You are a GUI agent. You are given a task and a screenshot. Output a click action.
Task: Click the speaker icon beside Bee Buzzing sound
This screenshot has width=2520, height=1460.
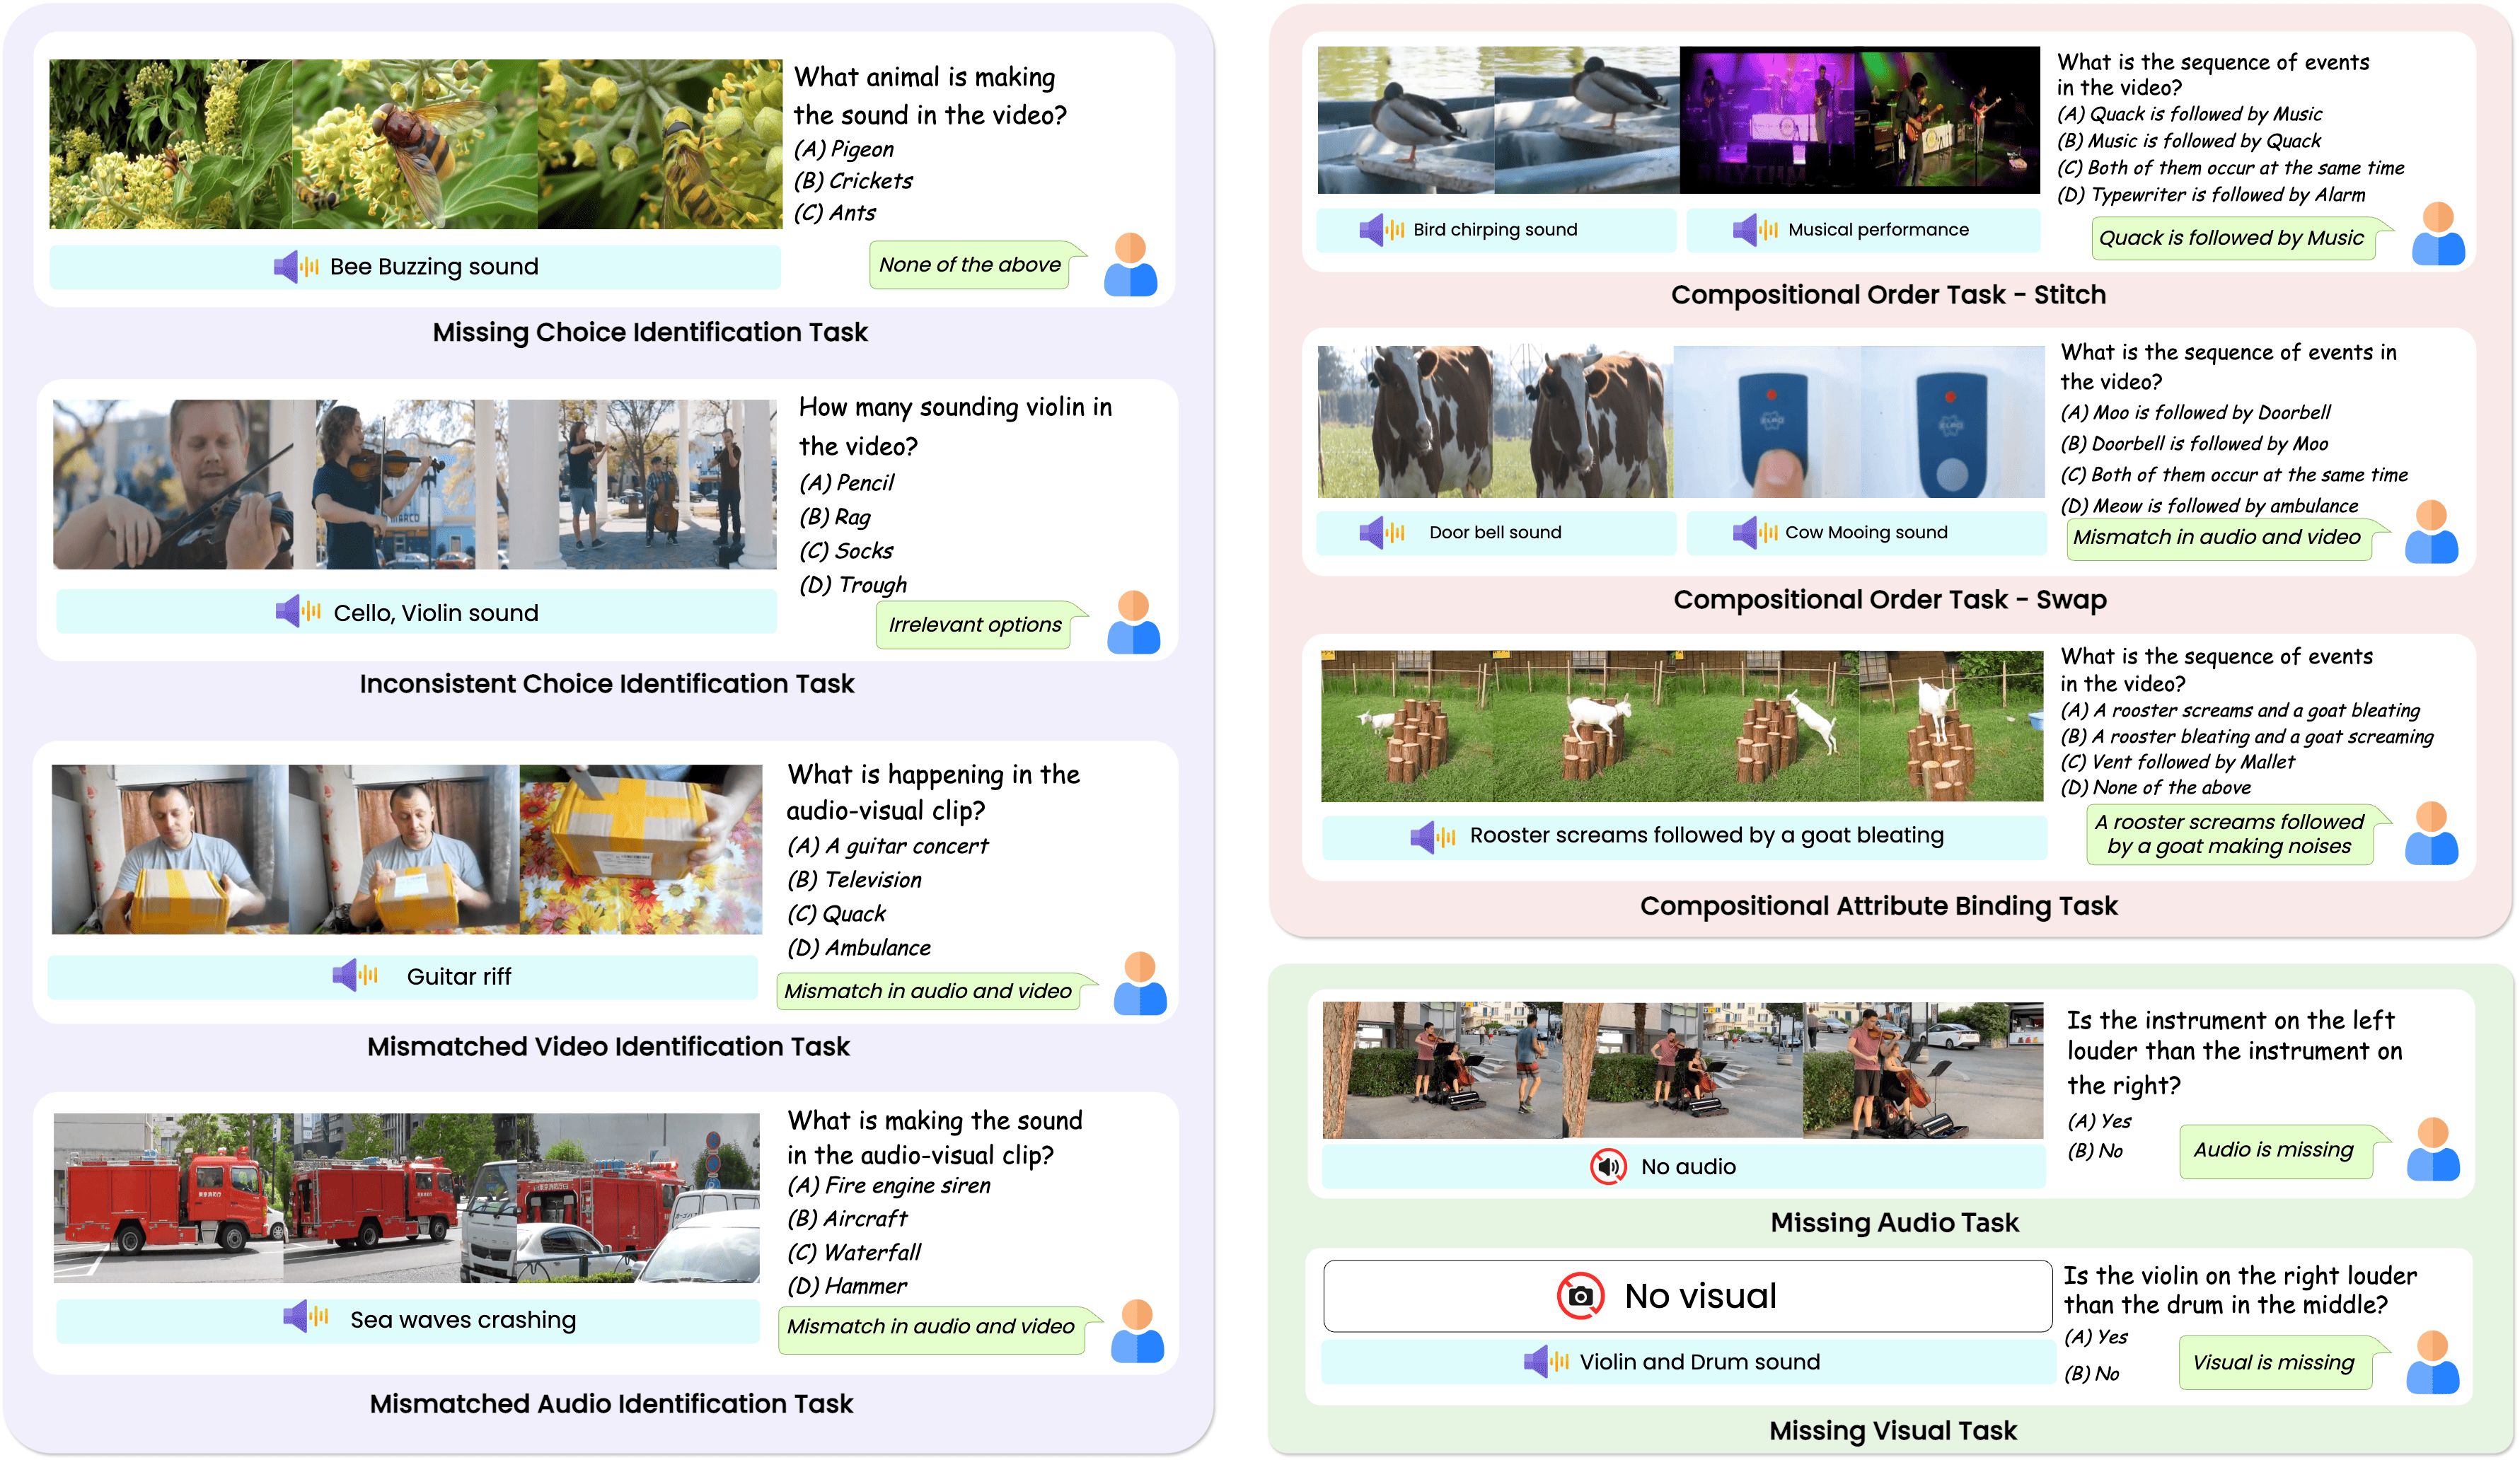pos(296,267)
